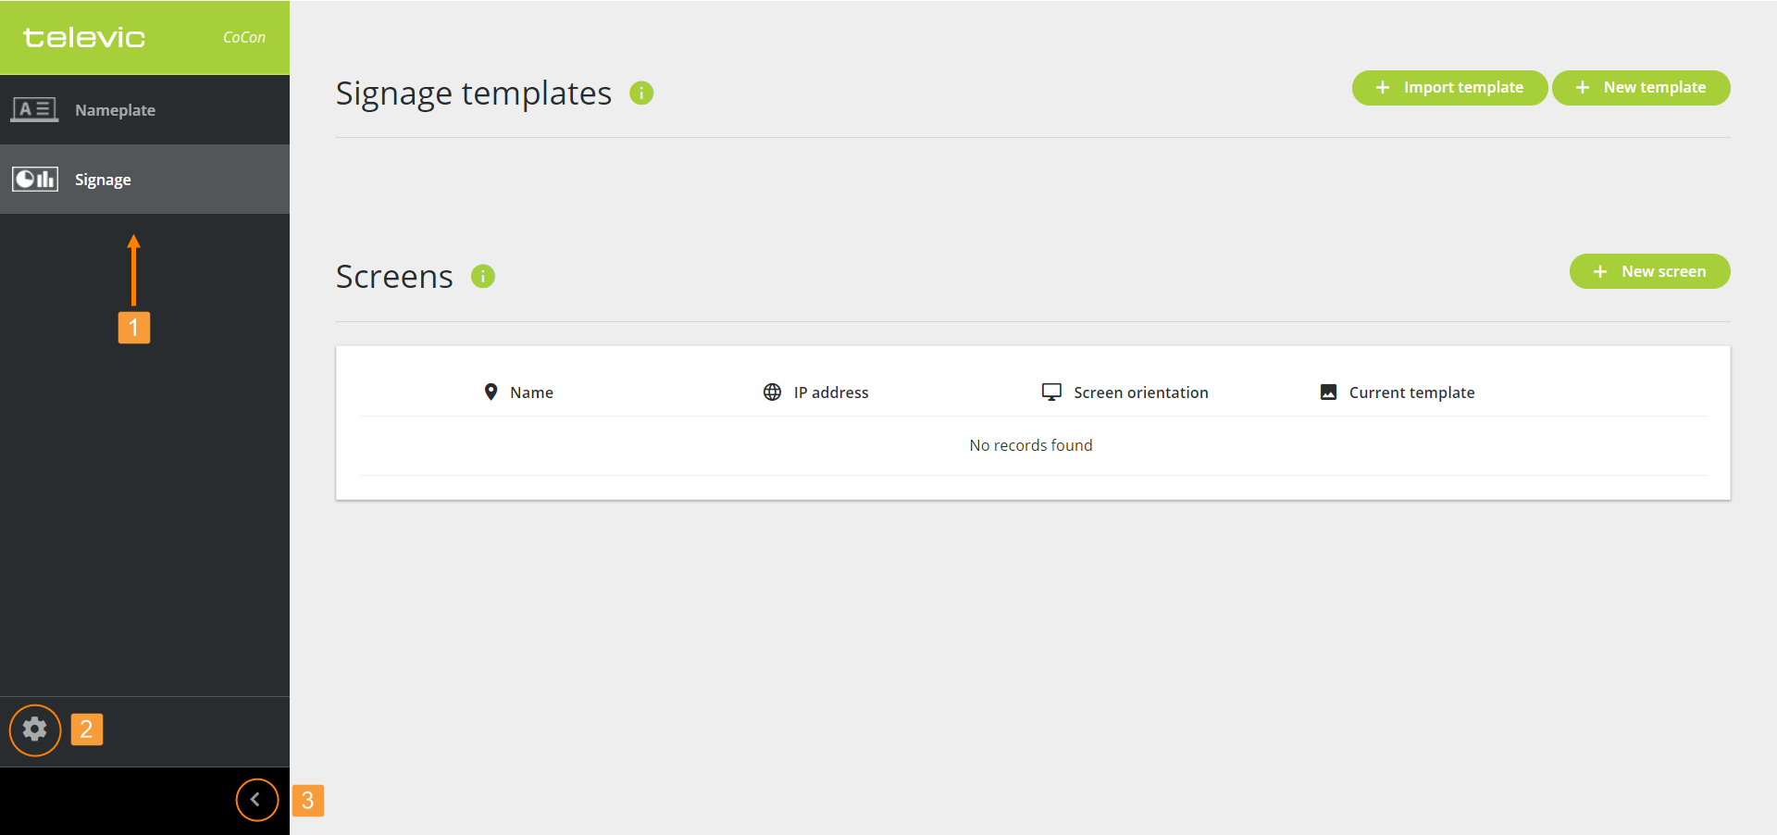This screenshot has height=835, width=1777.
Task: Open the settings gear icon
Action: point(35,729)
